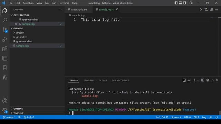Screen dimensions: 221x124
Task: Open the Go menu
Action: tap(47, 3)
